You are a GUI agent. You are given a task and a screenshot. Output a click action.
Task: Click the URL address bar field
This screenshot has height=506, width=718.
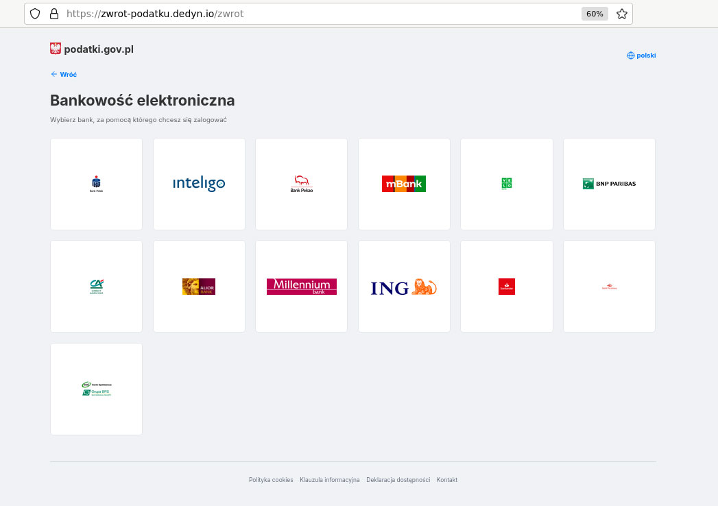pyautogui.click(x=309, y=14)
